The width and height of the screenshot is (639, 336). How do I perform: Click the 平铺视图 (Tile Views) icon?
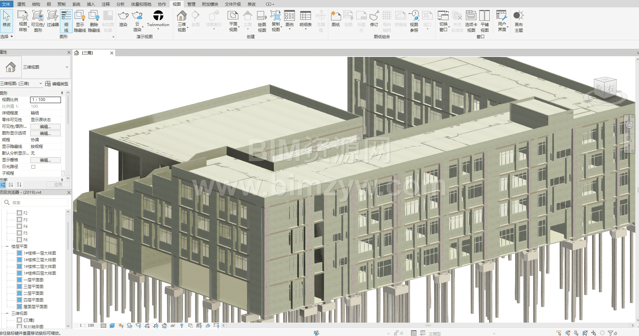coord(484,16)
